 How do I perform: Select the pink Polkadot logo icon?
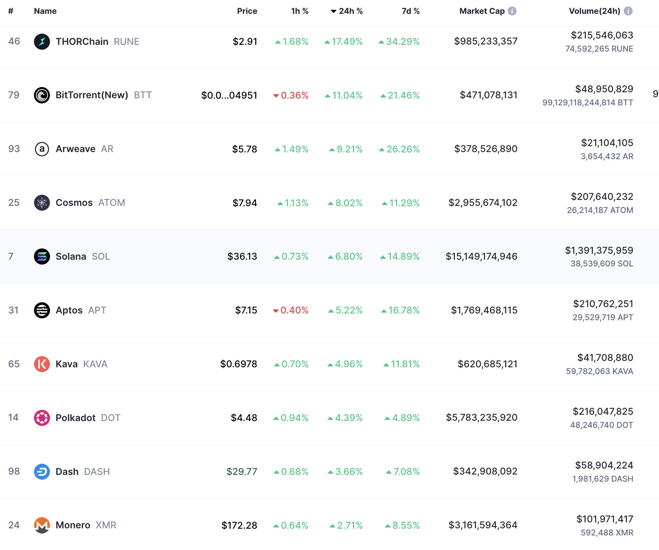click(x=42, y=418)
